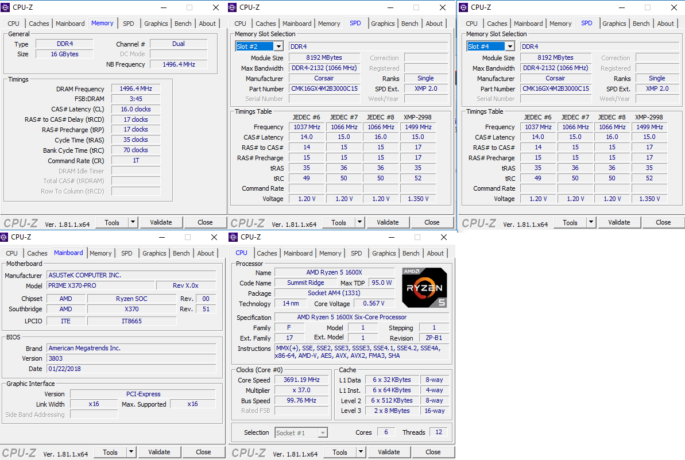
Task: Open the Graphics tab in the Slot #4 SPD window
Action: click(x=614, y=24)
